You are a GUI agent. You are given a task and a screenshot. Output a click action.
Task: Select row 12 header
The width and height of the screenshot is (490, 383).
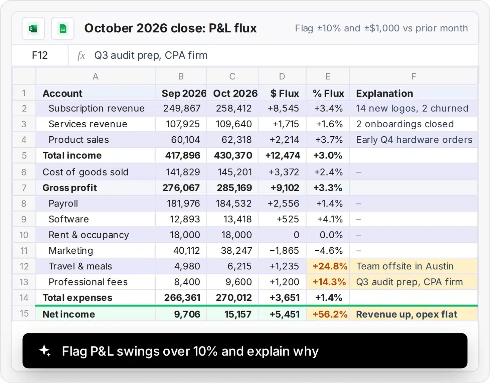(x=24, y=266)
